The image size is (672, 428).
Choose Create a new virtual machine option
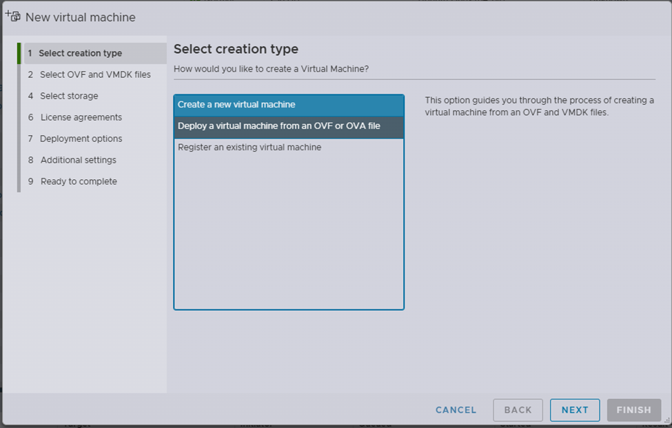pos(236,105)
